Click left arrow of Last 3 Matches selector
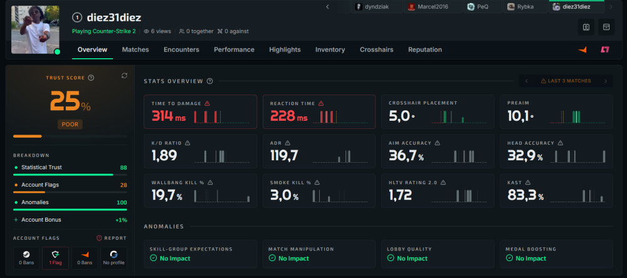This screenshot has height=278, width=627. 526,81
